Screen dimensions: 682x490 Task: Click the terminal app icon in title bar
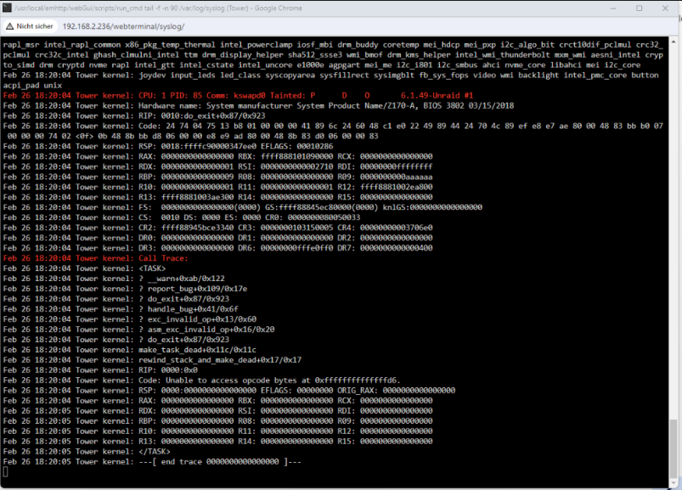(x=7, y=8)
